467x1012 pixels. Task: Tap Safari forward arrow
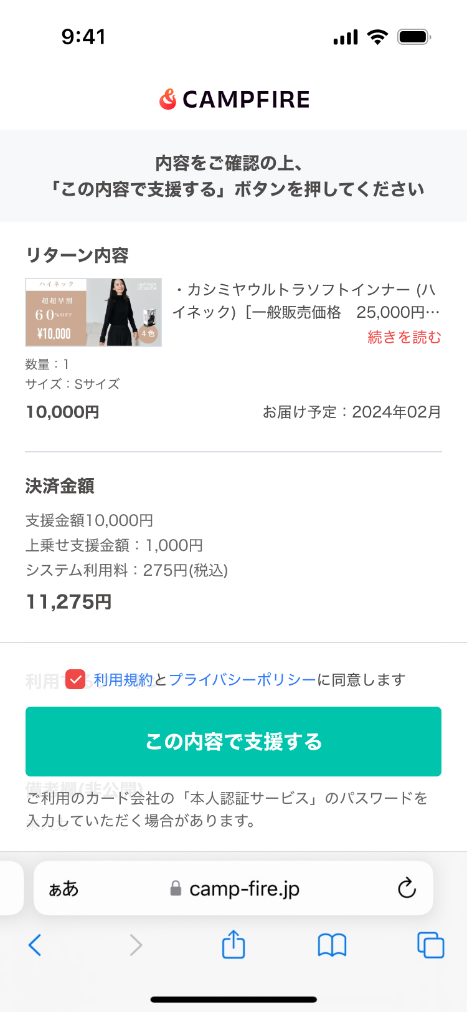click(136, 945)
